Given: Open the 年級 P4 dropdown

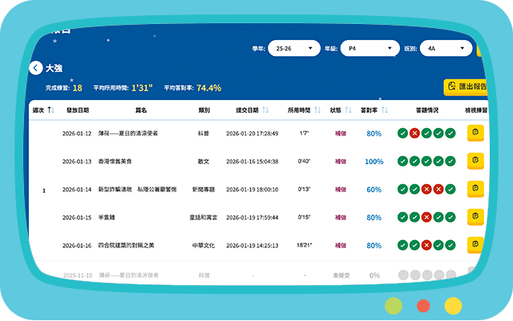Looking at the screenshot, I should click(x=370, y=48).
